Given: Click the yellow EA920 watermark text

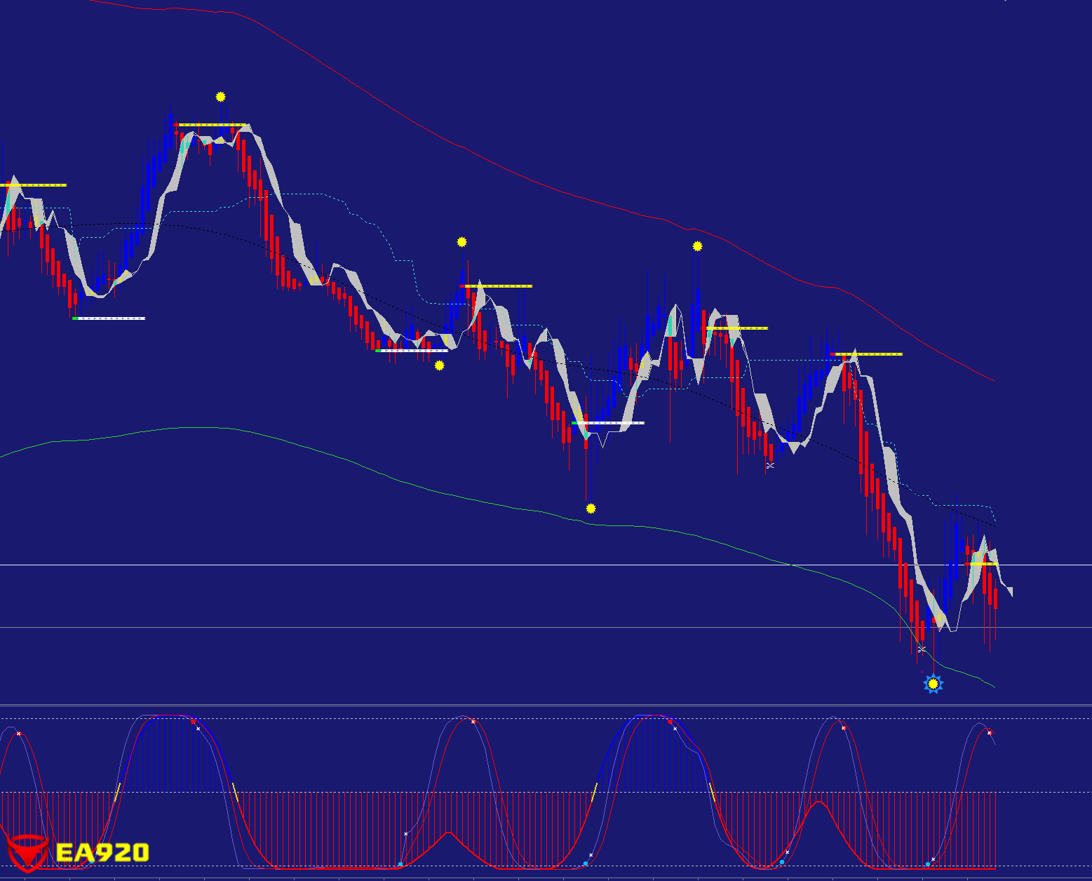Looking at the screenshot, I should (102, 853).
